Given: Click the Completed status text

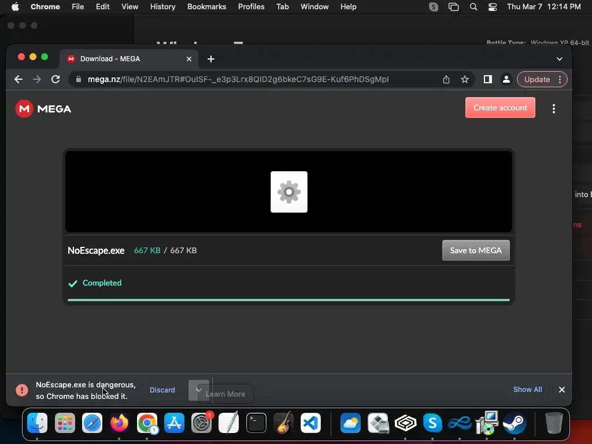Looking at the screenshot, I should [102, 283].
